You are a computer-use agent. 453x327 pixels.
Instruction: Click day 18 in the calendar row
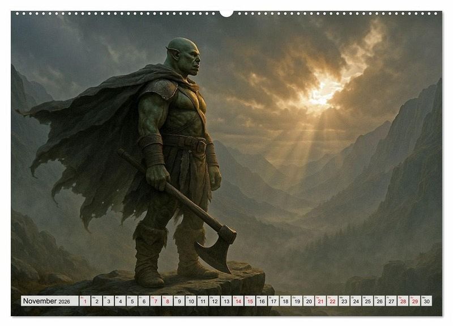[x=285, y=301]
